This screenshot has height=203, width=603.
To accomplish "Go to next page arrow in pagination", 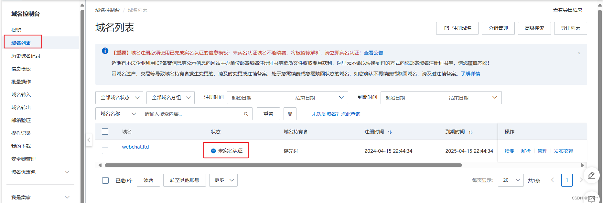I will pyautogui.click(x=581, y=180).
